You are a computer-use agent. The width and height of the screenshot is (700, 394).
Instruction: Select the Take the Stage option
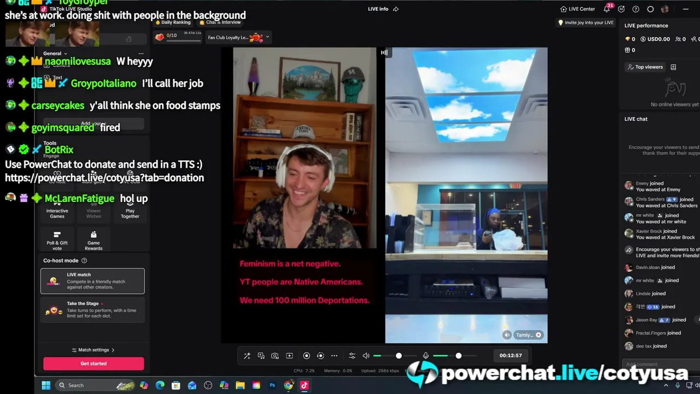point(92,310)
